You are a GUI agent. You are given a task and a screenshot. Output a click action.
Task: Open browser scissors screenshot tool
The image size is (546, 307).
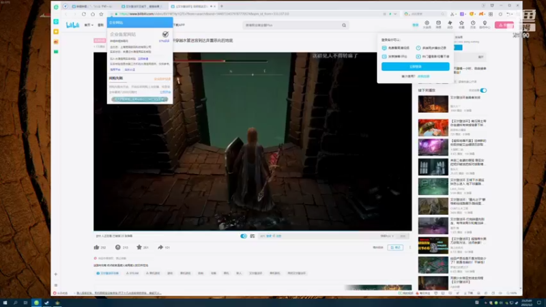pyautogui.click(x=452, y=14)
